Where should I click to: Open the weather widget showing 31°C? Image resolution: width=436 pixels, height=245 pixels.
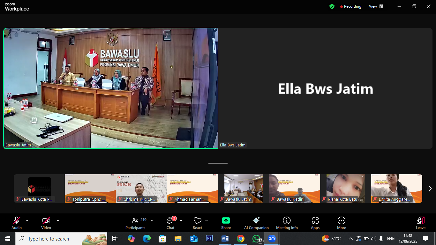331,239
